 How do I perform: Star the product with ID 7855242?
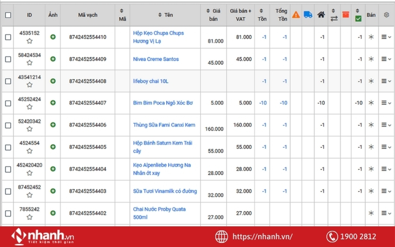29,217
